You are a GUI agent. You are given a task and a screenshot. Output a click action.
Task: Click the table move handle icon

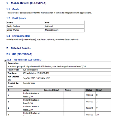pyautogui.click(x=5, y=61)
